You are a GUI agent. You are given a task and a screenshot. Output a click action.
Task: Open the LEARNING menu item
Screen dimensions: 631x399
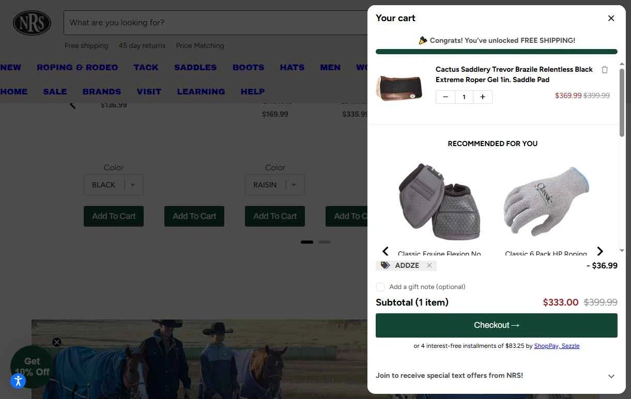201,92
